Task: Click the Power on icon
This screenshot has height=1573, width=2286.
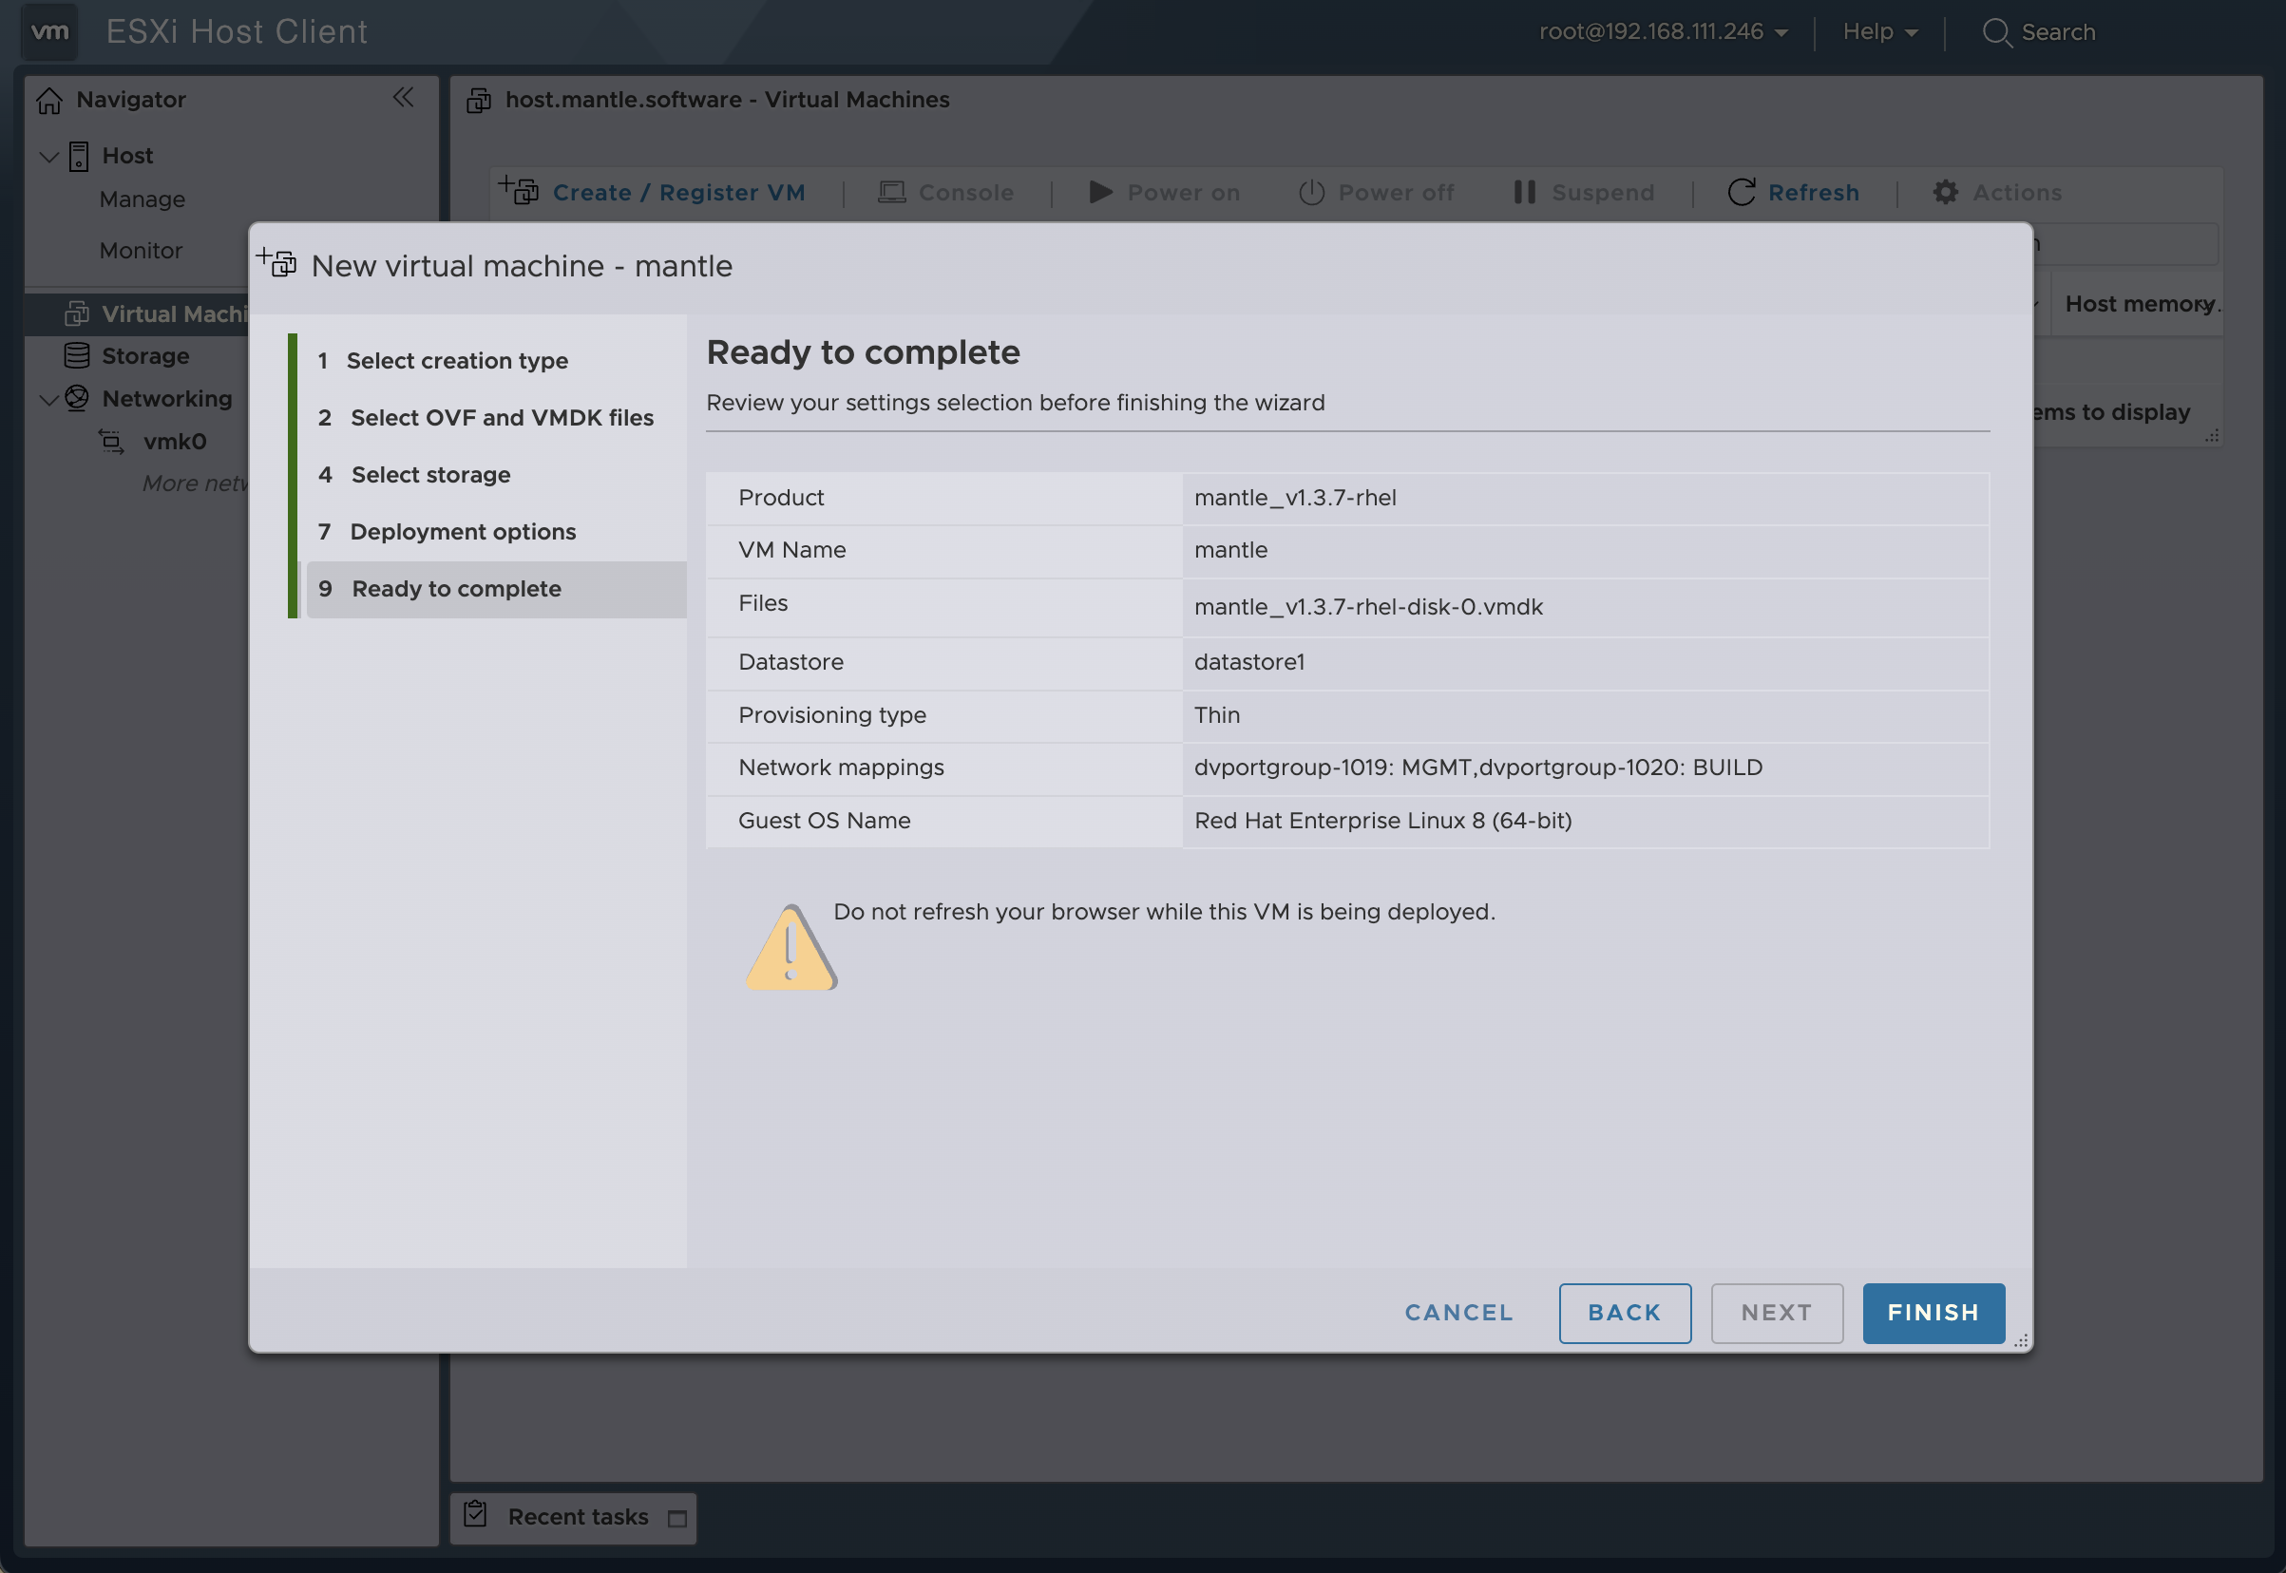Action: tap(1101, 192)
